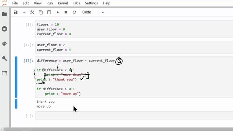Screen dimensions: 233x131
Task: Paste cell from clipboard
Action: point(49,12)
